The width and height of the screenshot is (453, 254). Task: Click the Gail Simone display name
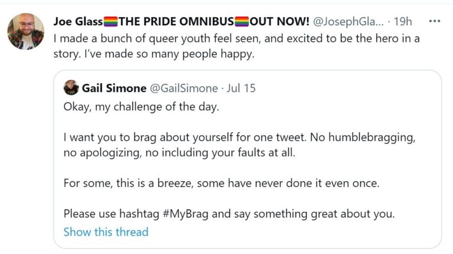[x=115, y=88]
